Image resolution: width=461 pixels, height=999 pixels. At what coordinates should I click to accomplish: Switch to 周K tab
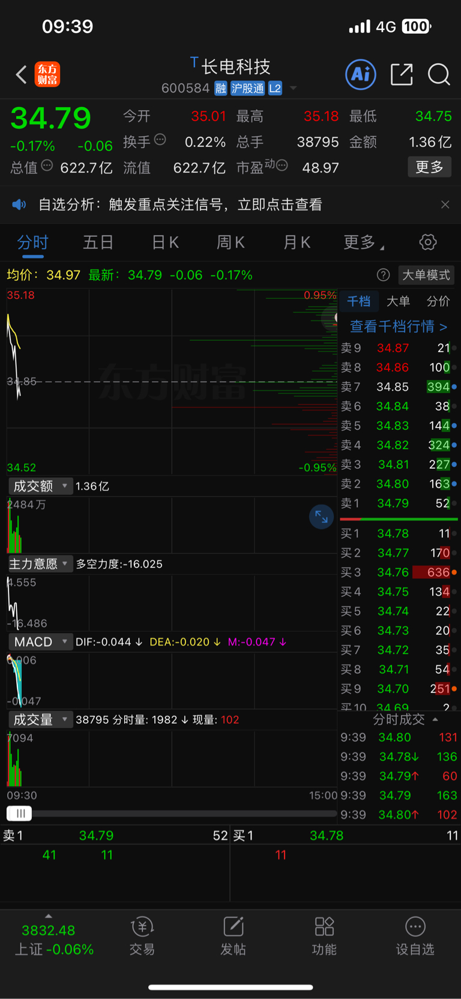pos(230,242)
